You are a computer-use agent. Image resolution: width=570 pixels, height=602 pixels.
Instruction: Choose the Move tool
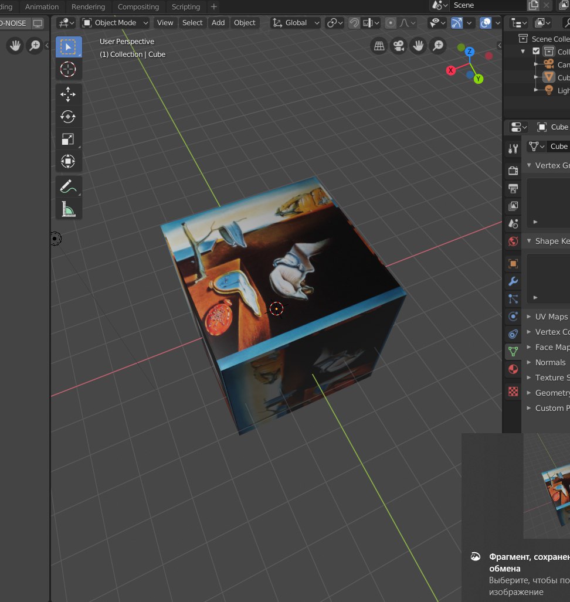click(69, 94)
